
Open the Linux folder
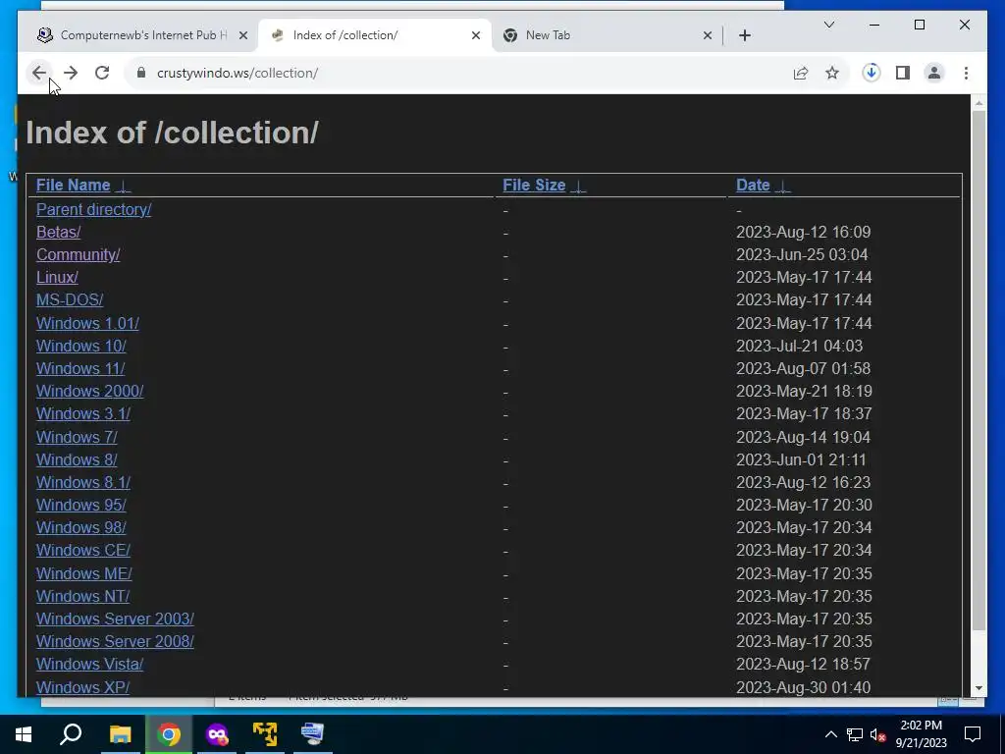pyautogui.click(x=57, y=277)
